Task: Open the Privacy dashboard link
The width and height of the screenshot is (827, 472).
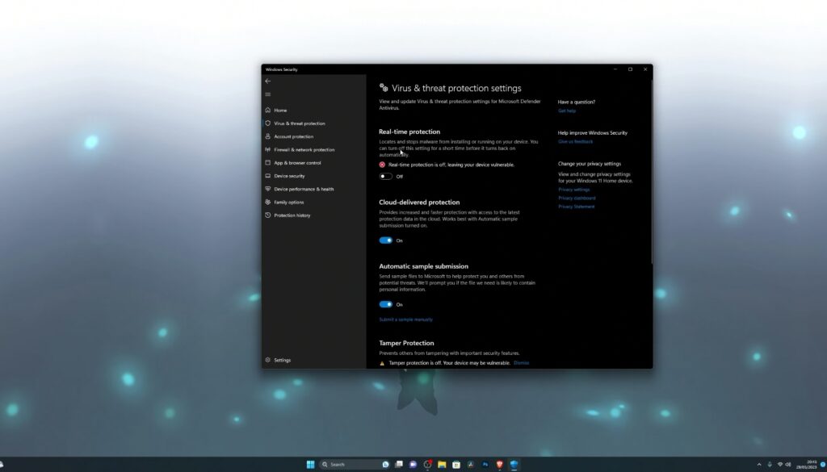Action: coord(577,198)
